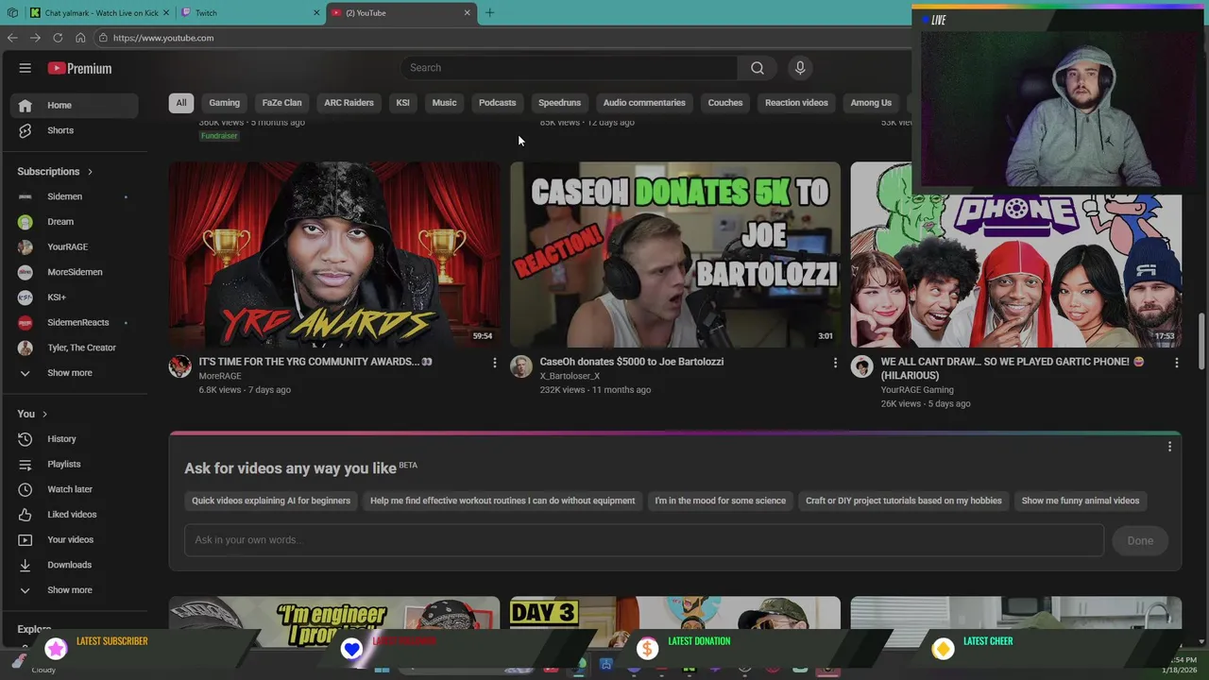Select the Music filter chip
This screenshot has width=1209, height=680.
coord(444,103)
